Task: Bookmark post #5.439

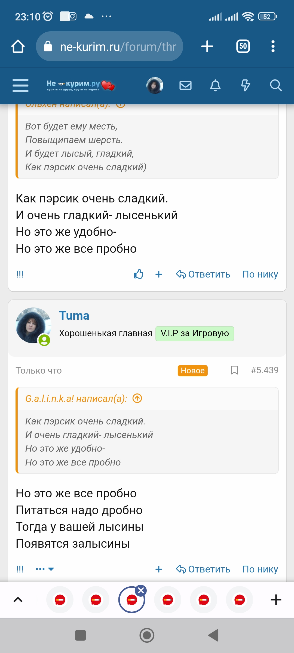Action: tap(234, 370)
